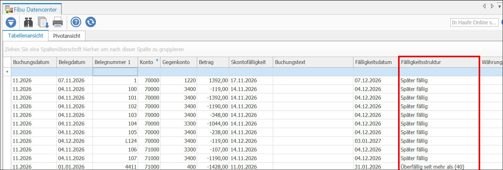Sort by the Skontofälligkeit column header
The width and height of the screenshot is (503, 170).
(251, 62)
